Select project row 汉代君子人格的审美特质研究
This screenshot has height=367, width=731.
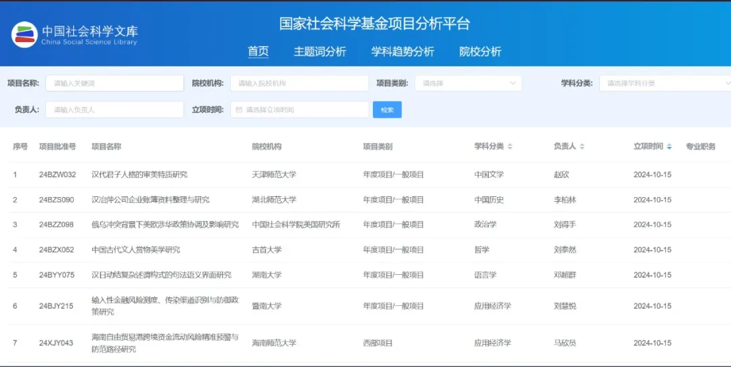click(139, 175)
